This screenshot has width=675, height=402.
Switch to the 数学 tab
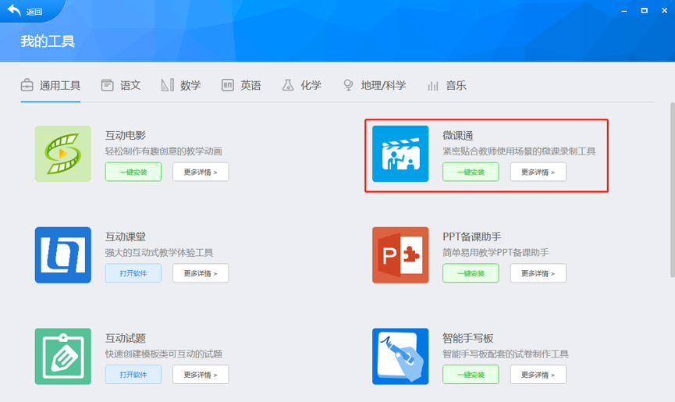pos(181,85)
